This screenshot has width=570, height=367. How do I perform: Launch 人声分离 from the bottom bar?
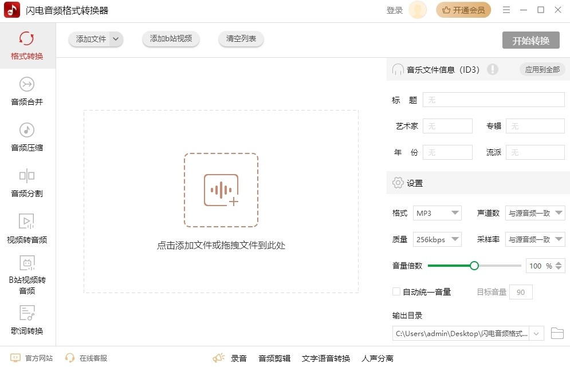tap(378, 358)
